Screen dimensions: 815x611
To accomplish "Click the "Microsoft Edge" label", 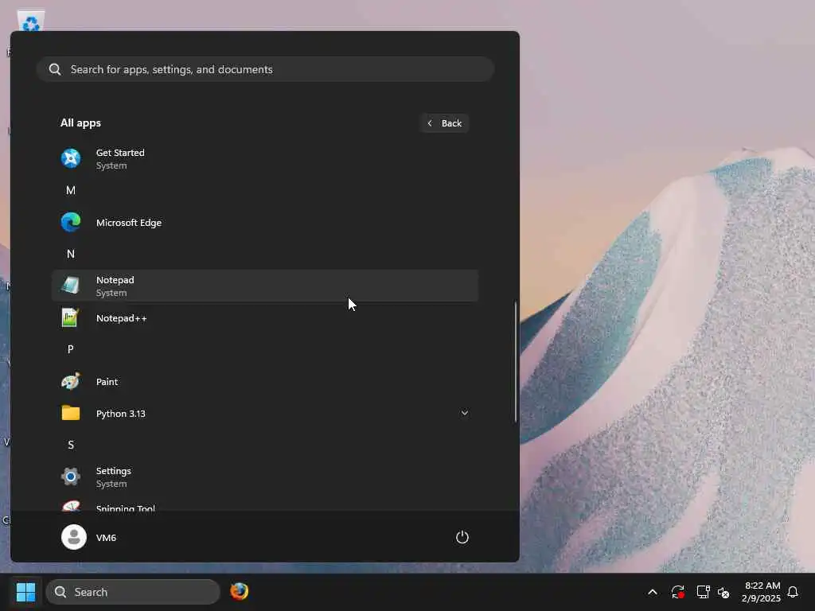I will (129, 223).
